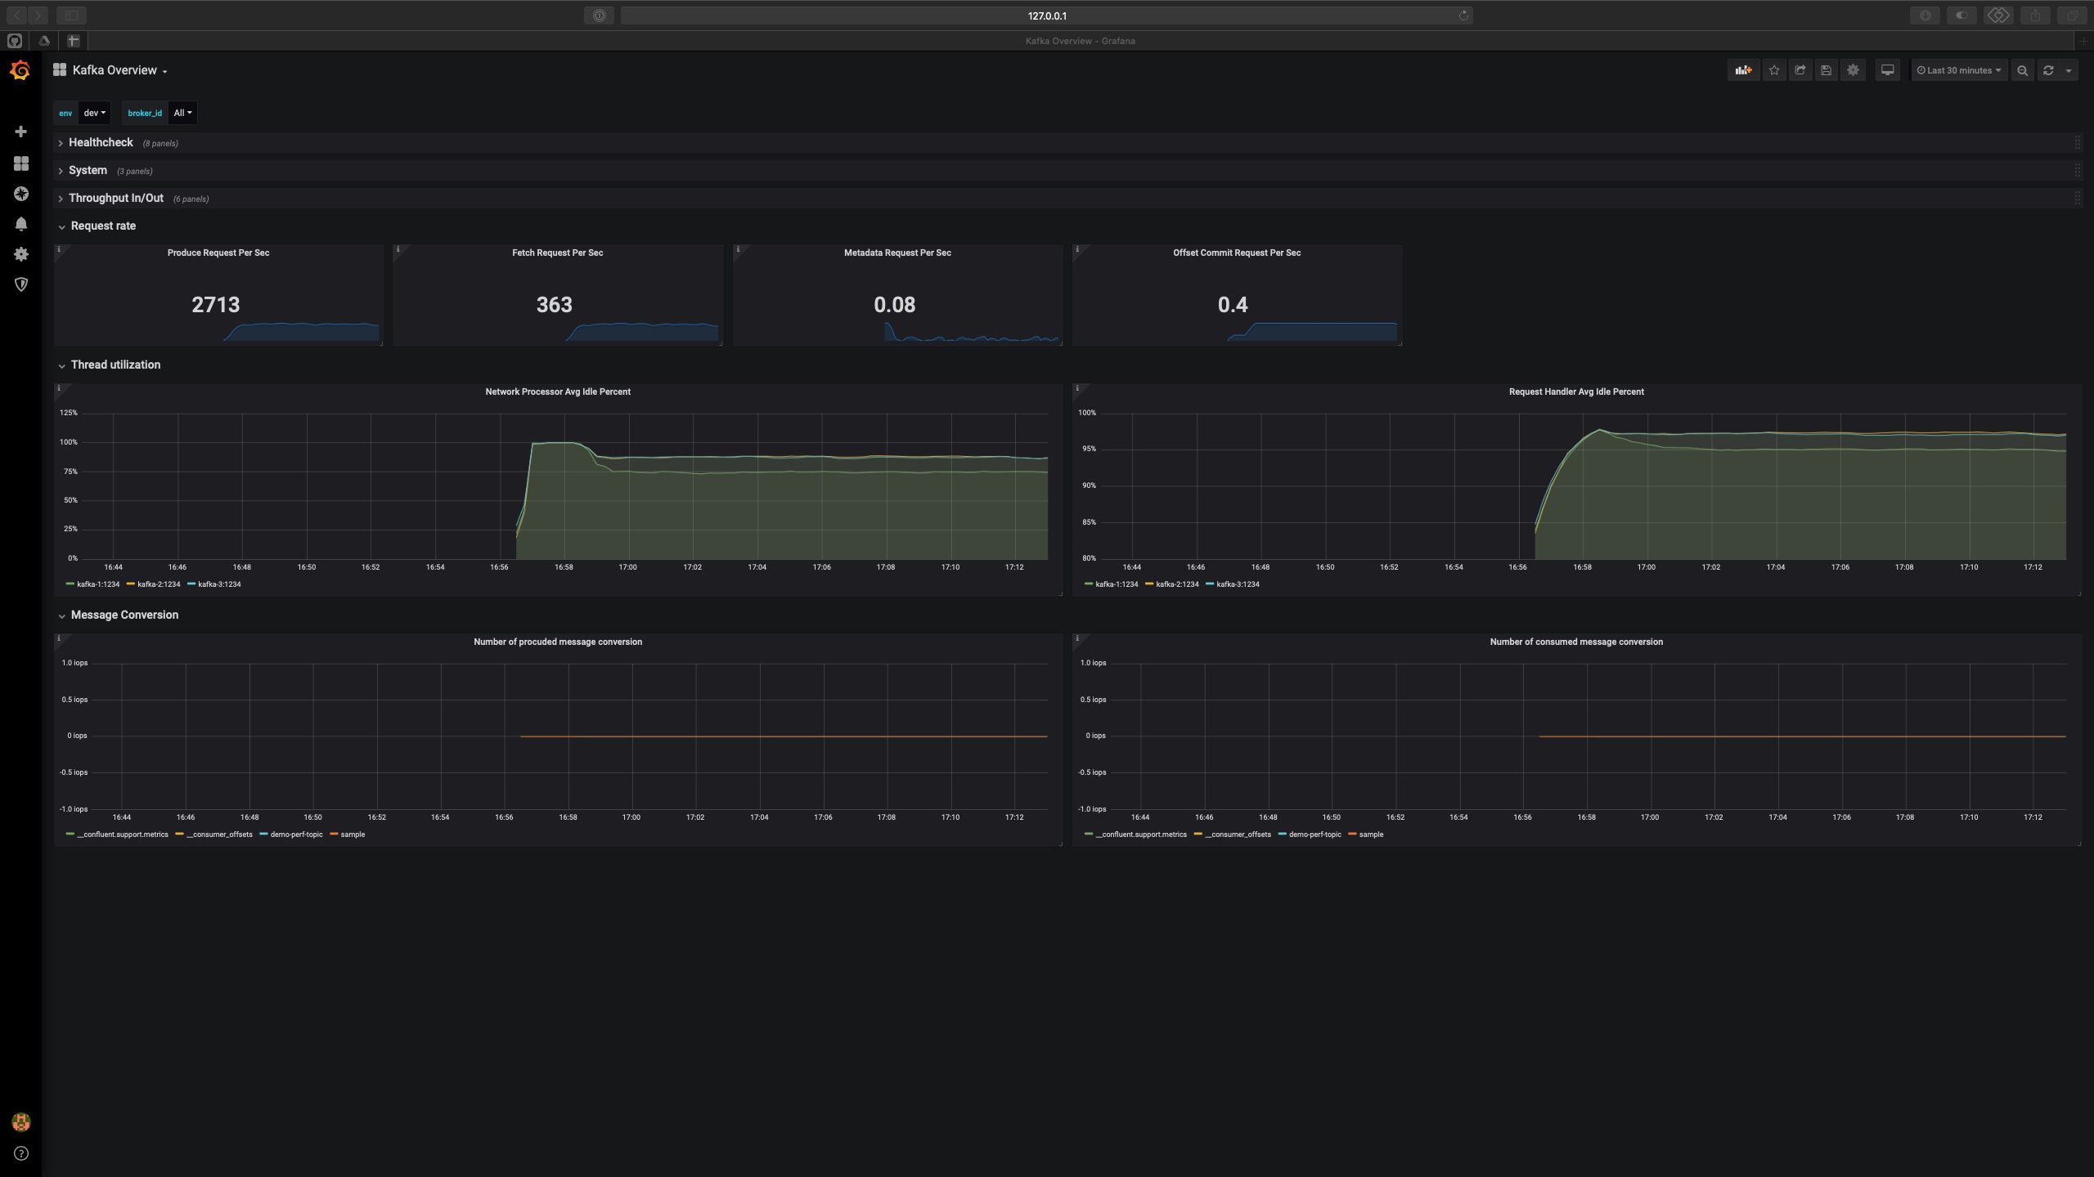Toggle the kafka-1:1234 series in the Network Processor legend
The height and width of the screenshot is (1177, 2094).
point(97,584)
